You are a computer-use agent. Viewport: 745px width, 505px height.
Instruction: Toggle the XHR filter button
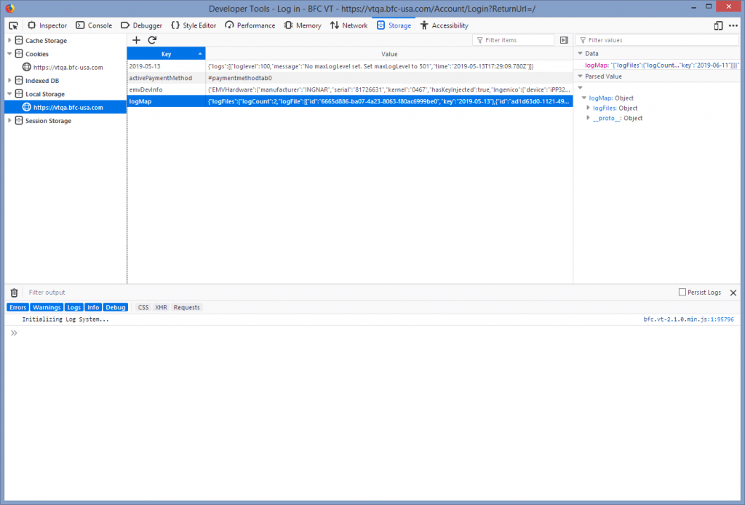[x=161, y=307]
